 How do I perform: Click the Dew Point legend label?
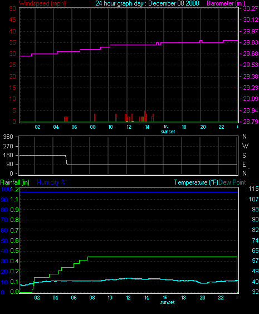point(232,182)
